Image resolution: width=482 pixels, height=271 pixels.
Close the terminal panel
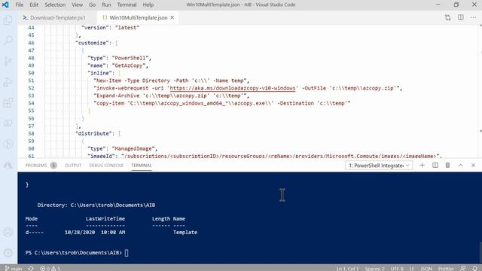pyautogui.click(x=473, y=166)
